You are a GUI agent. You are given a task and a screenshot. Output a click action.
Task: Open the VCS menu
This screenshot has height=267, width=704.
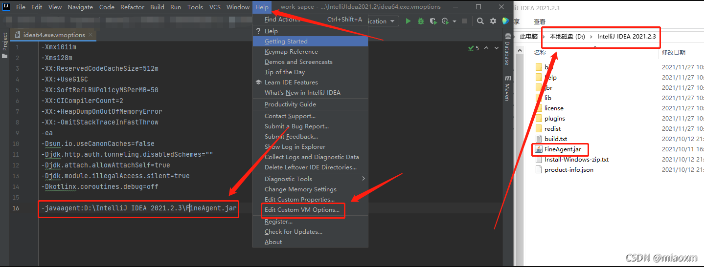click(x=215, y=7)
